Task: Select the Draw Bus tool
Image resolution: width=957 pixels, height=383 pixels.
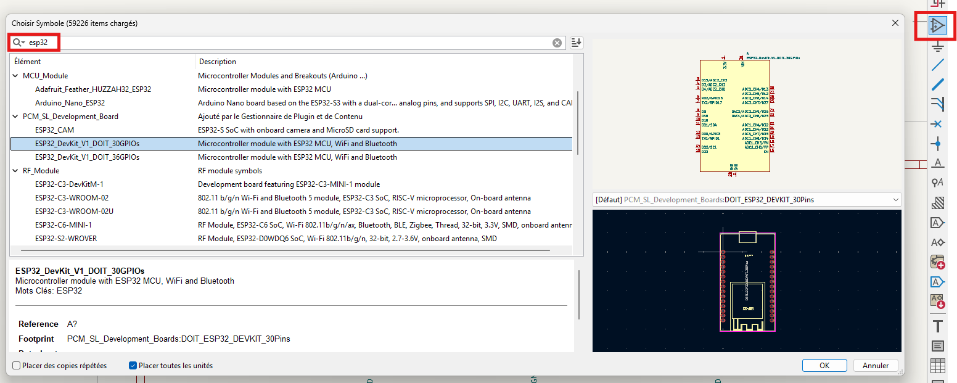Action: click(x=937, y=84)
